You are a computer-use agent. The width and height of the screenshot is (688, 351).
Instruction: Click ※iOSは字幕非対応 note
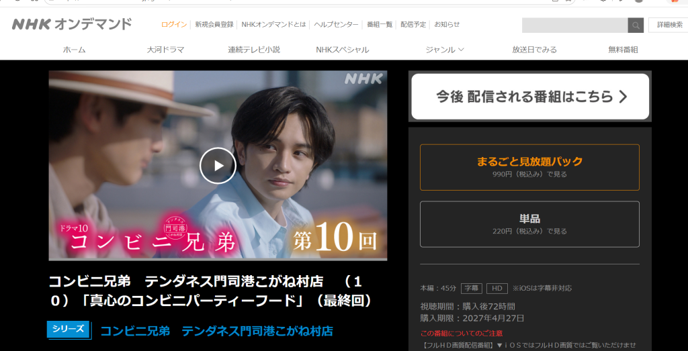[x=542, y=289]
